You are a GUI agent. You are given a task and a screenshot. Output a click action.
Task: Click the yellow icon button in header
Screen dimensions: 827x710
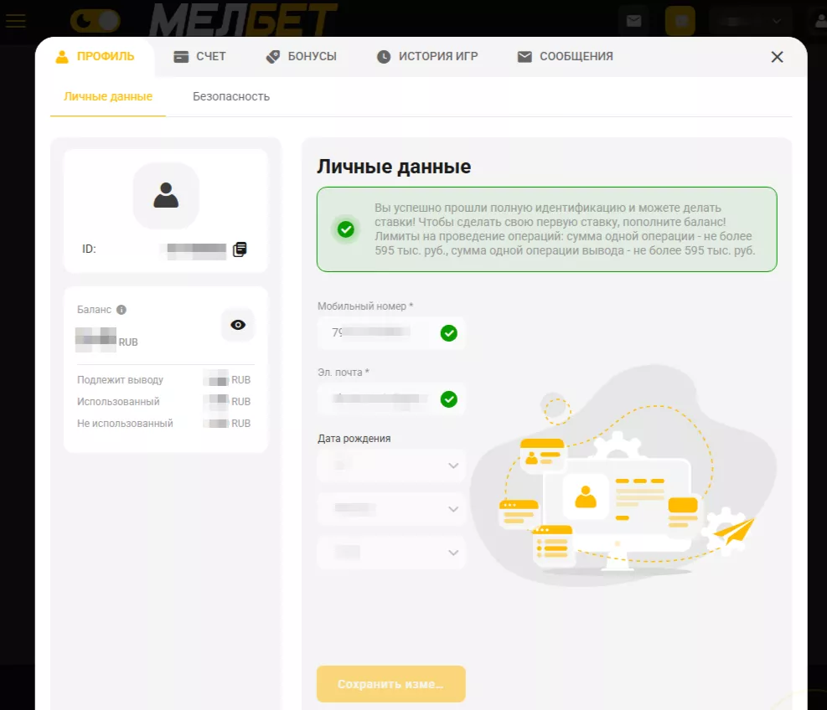coord(680,21)
